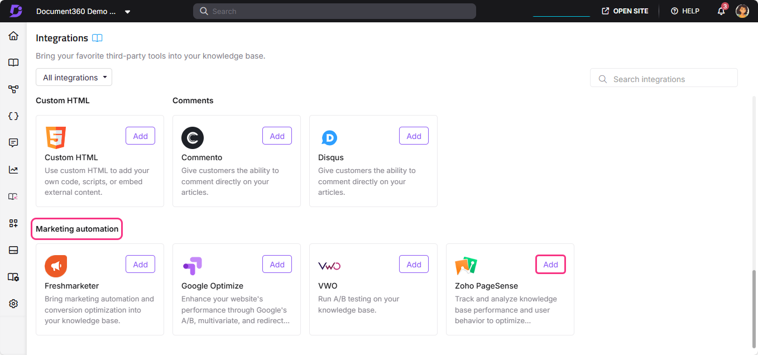Open the Drive storage icon in sidebar
Viewport: 758px width, 355px height.
(13, 250)
